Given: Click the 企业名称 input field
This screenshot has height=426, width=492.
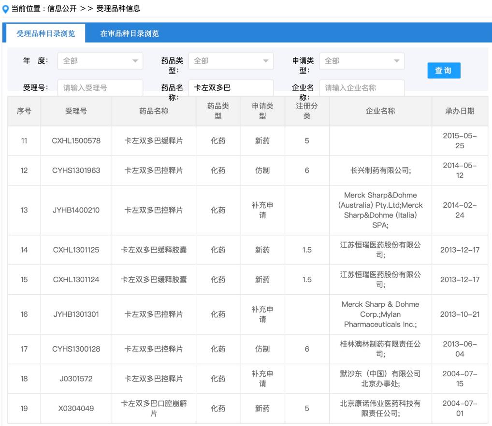Looking at the screenshot, I should [x=362, y=88].
